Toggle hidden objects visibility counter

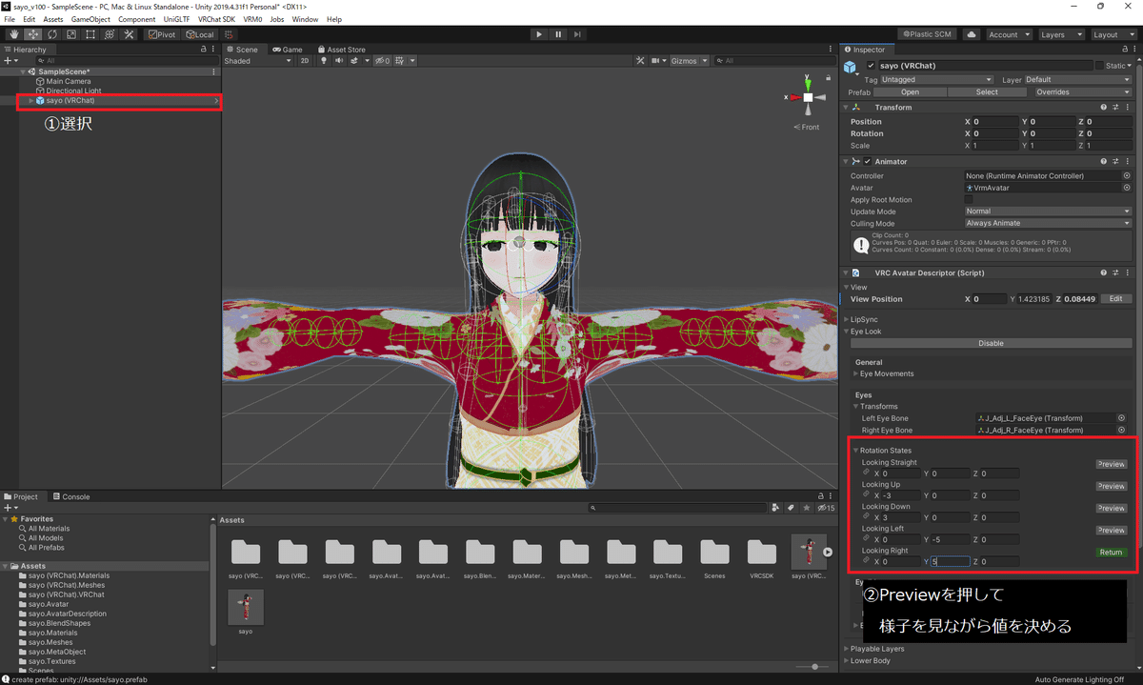382,61
